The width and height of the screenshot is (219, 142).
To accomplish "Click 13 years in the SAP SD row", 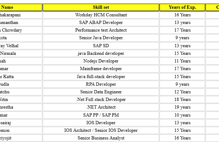I will pyautogui.click(x=182, y=46).
